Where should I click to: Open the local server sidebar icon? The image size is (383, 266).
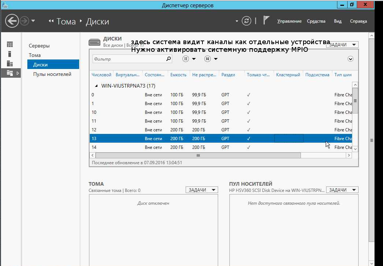pos(10,54)
